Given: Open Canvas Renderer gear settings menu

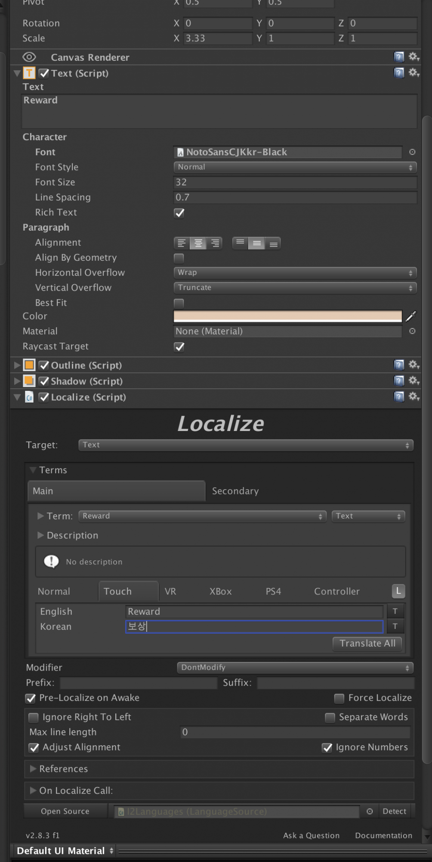Looking at the screenshot, I should 413,57.
